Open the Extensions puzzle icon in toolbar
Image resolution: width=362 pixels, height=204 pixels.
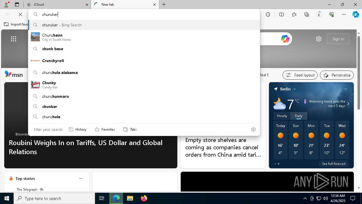(268, 14)
